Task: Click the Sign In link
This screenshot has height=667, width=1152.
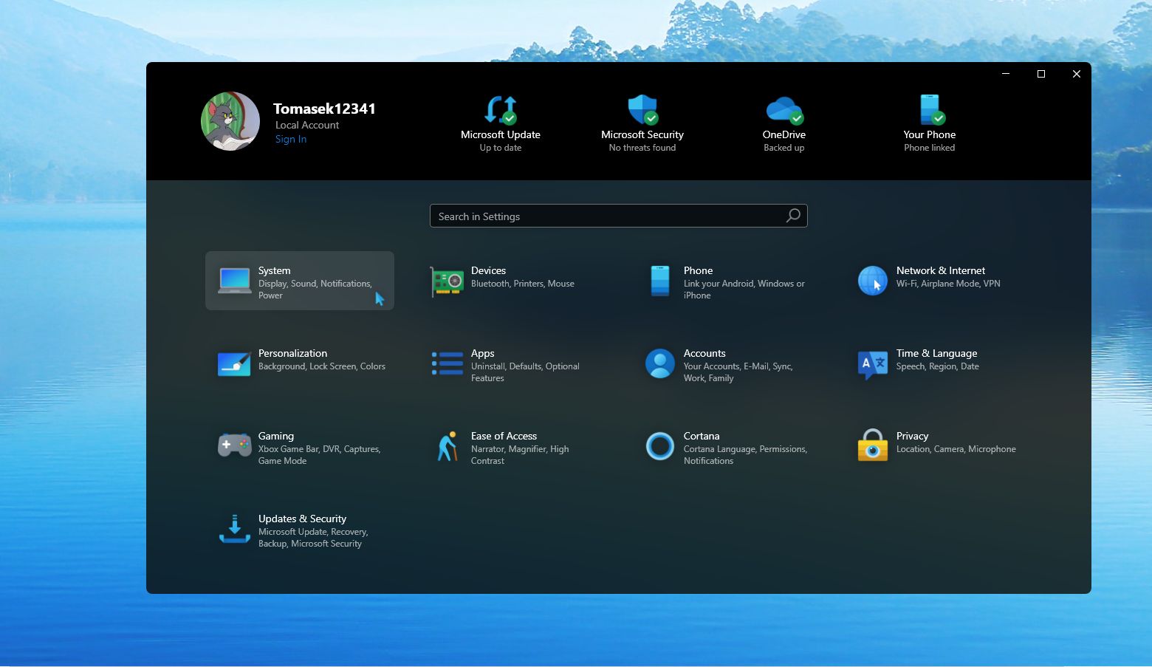Action: [x=291, y=139]
